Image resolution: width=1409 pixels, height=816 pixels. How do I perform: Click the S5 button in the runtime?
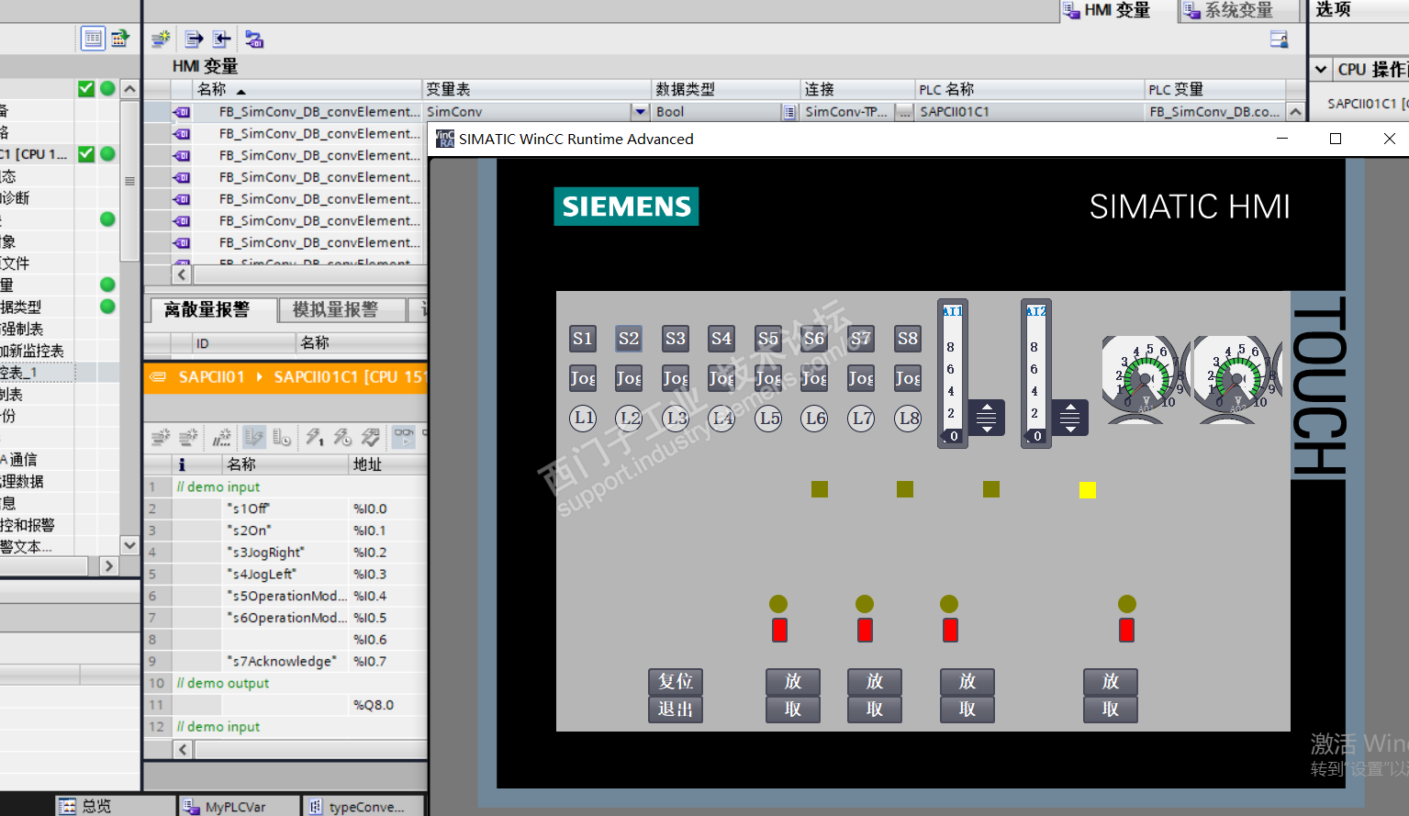coord(768,339)
